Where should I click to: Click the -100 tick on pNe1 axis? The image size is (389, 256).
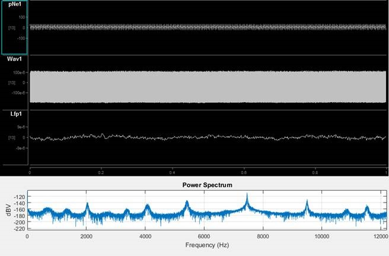click(21, 38)
